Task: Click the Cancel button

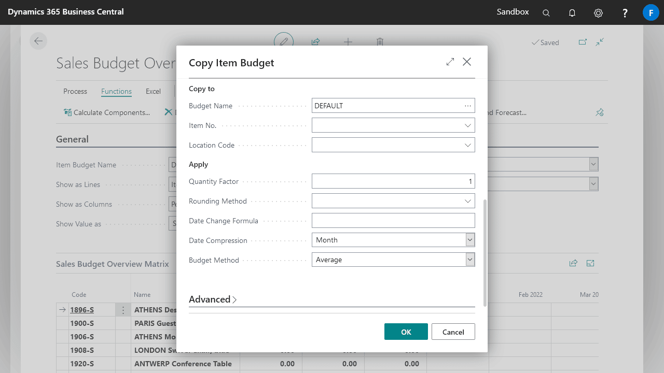Action: click(453, 332)
